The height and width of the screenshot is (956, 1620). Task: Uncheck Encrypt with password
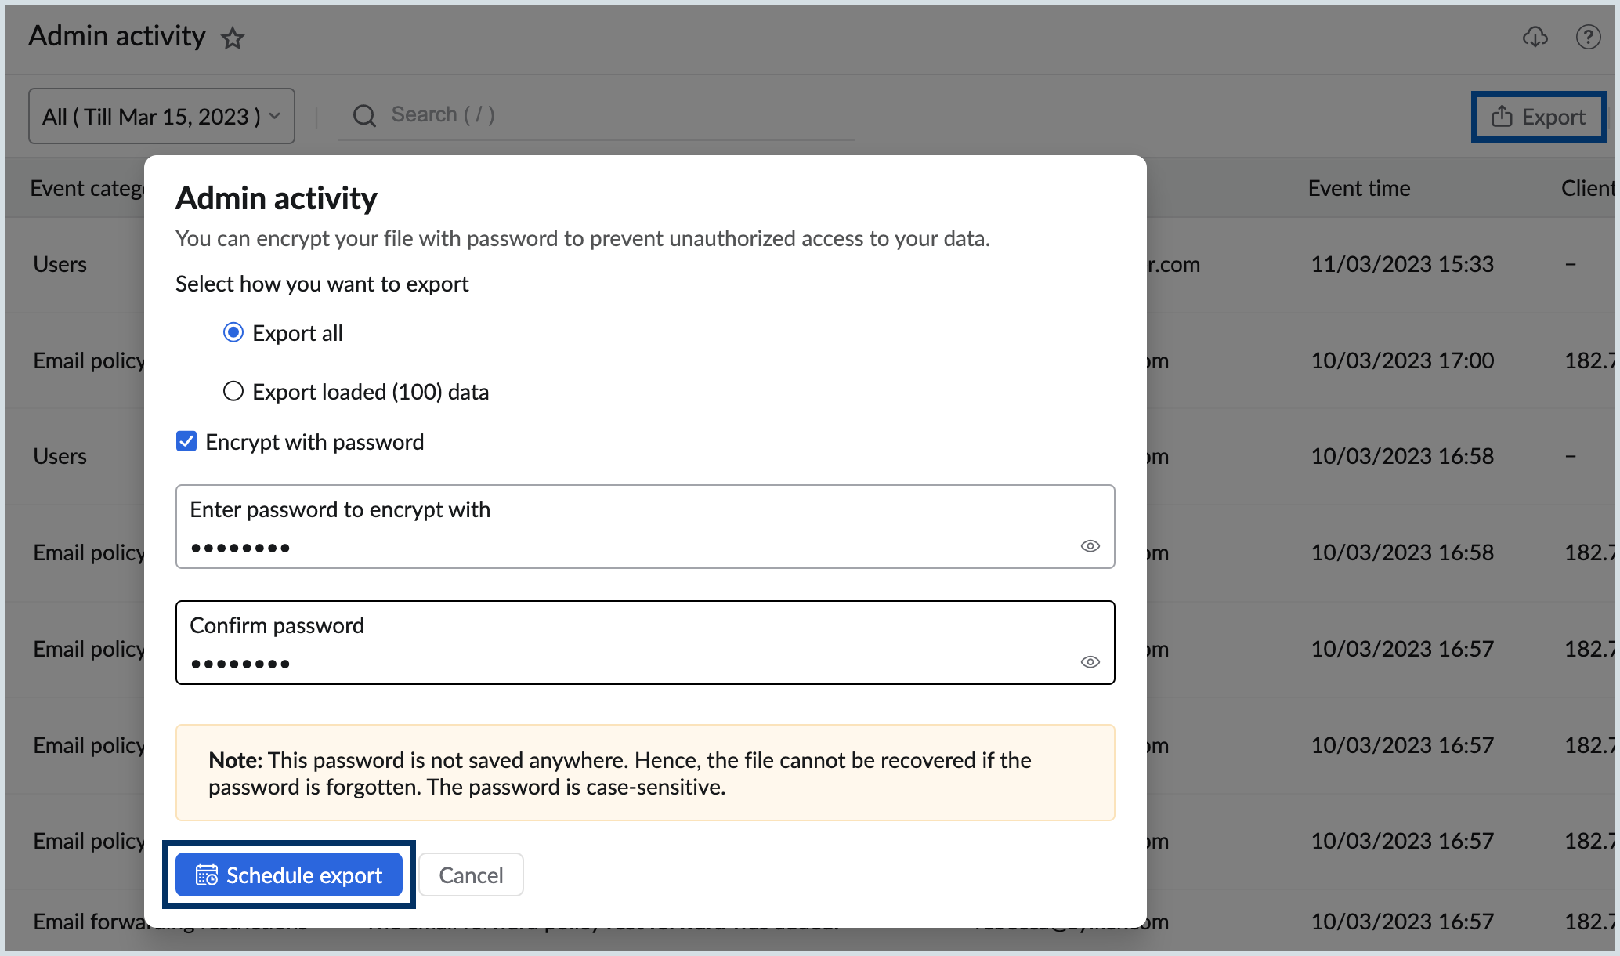pyautogui.click(x=186, y=441)
